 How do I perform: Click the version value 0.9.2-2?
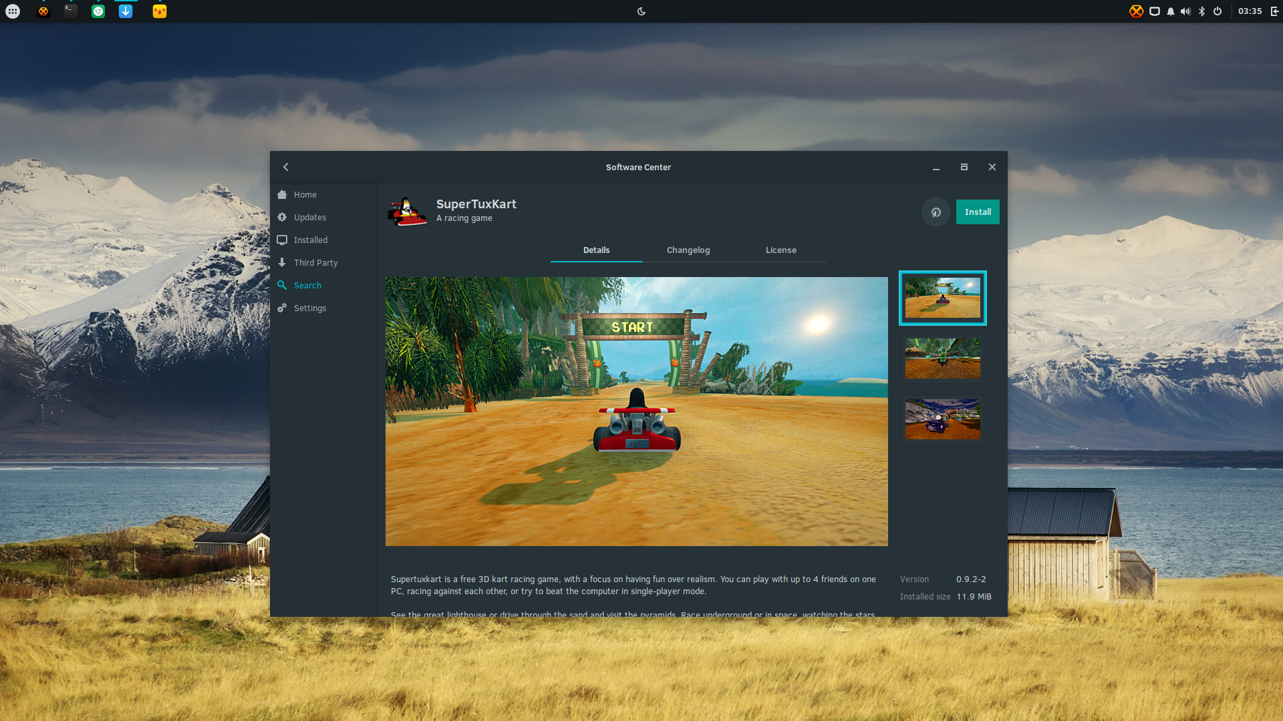click(971, 579)
